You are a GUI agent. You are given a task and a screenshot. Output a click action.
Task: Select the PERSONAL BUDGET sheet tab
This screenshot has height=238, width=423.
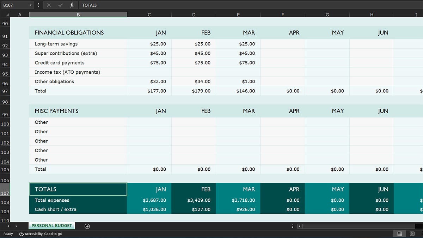pos(51,226)
